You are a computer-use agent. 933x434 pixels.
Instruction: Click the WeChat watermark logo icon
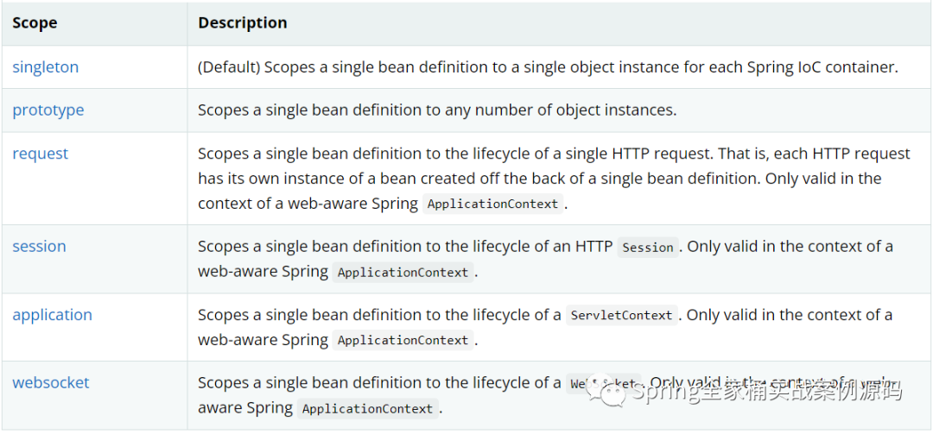[x=606, y=392]
